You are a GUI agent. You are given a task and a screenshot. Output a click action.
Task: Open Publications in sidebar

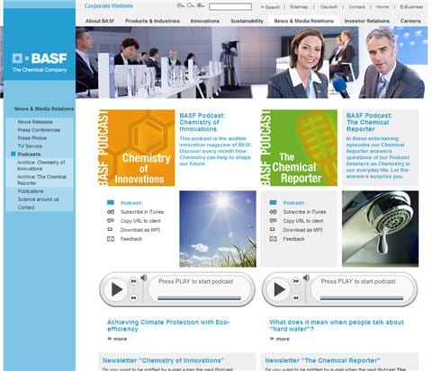31,191
